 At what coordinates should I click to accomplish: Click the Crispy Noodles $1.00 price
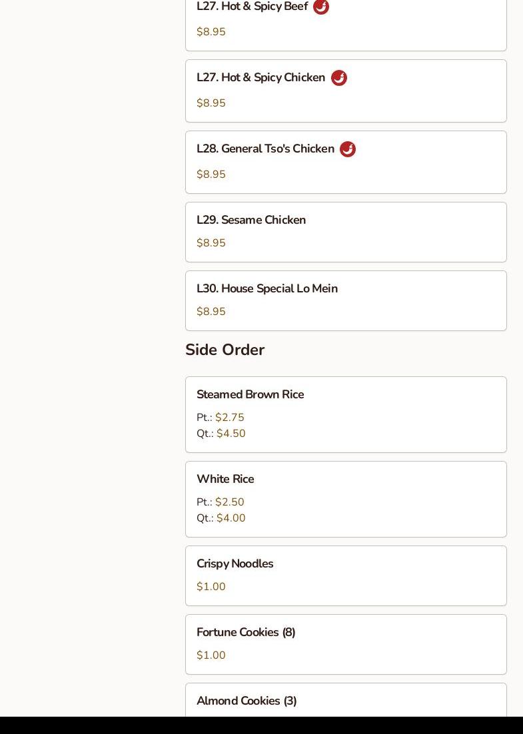pos(211,587)
